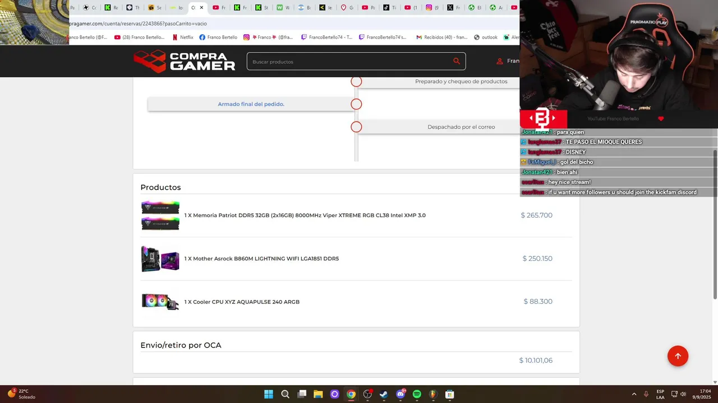Click the 'Envio/retiro por OCA' heading
The width and height of the screenshot is (718, 403).
click(181, 345)
